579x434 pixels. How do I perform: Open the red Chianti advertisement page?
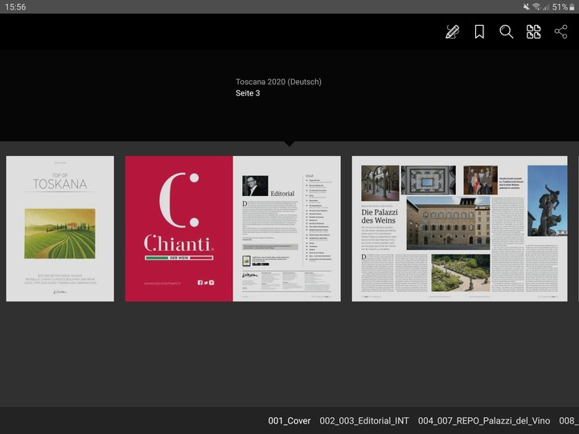point(179,228)
